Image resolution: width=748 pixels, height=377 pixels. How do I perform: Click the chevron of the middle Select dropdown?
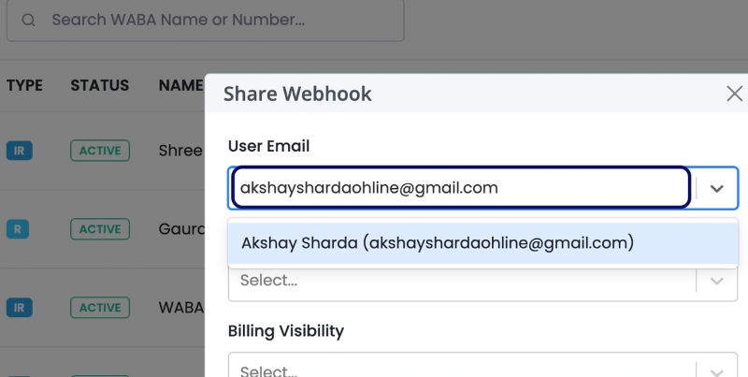click(x=717, y=281)
